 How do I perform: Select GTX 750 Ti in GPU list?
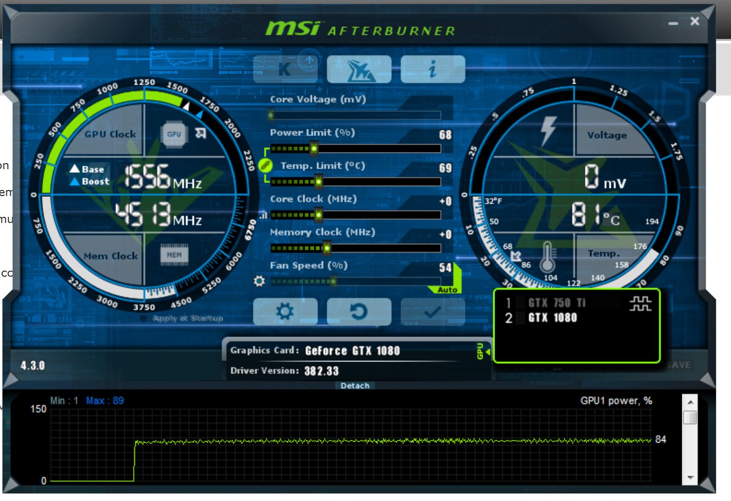(x=556, y=303)
